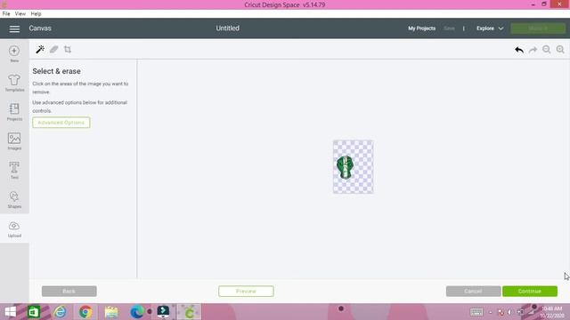This screenshot has height=320, width=570.
Task: Click the Save link in the header
Action: [x=449, y=28]
